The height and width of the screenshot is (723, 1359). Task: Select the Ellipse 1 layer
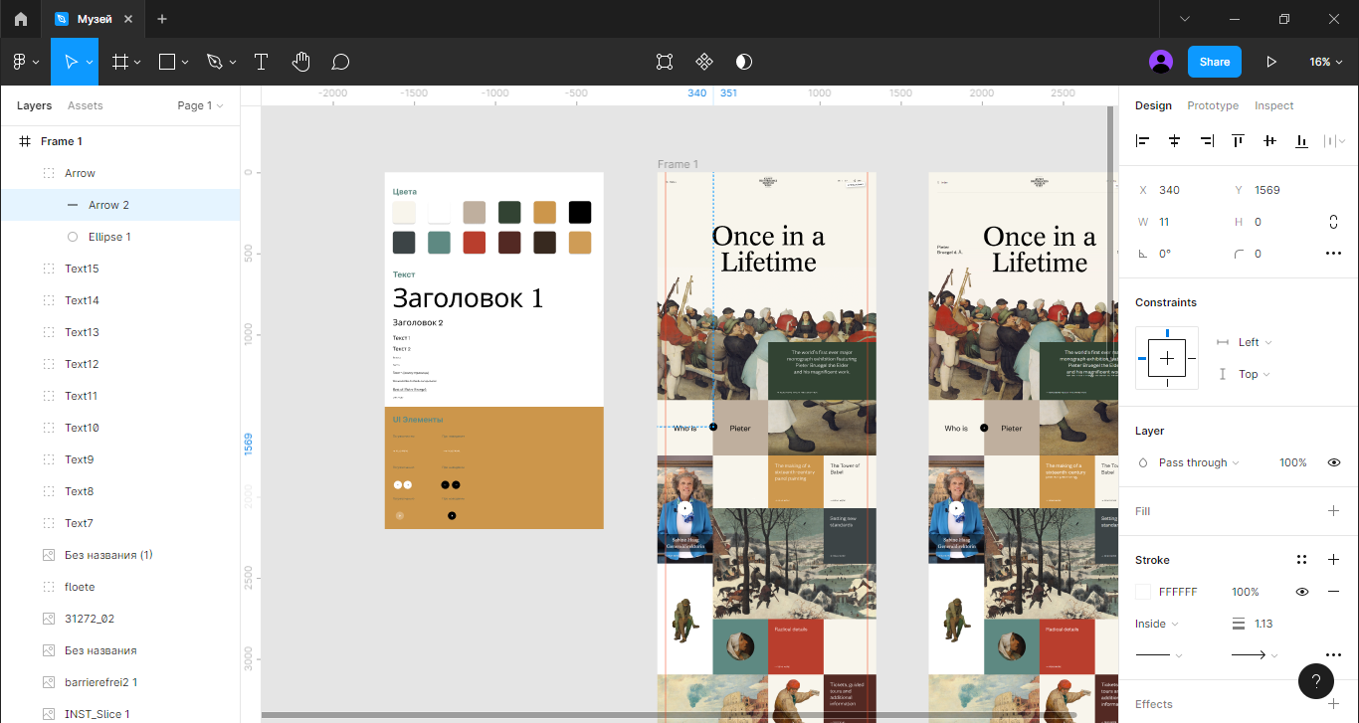[120, 237]
